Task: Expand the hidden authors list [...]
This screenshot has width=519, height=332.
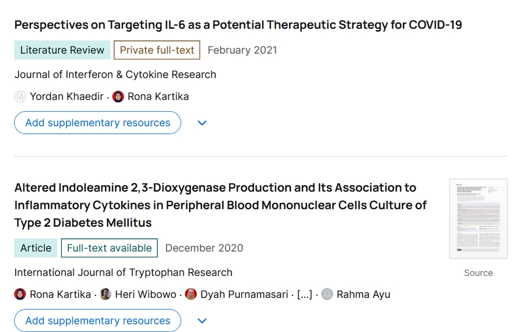Action: click(305, 294)
